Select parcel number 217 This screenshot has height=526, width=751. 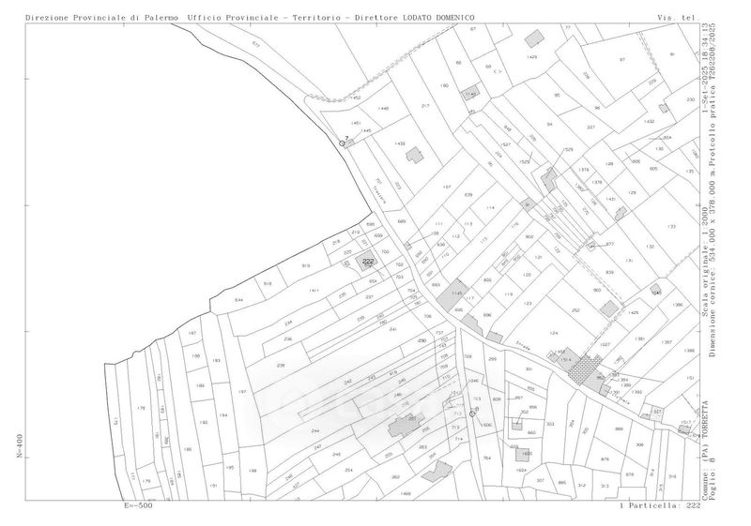click(425, 106)
